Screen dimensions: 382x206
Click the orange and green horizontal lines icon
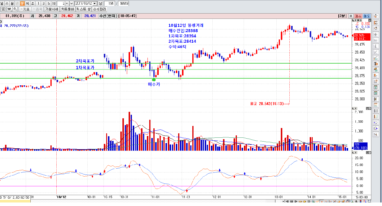376,105
